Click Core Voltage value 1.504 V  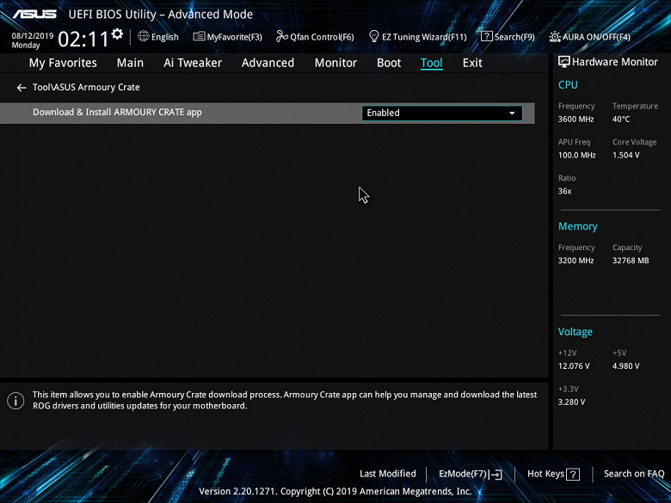click(x=626, y=156)
